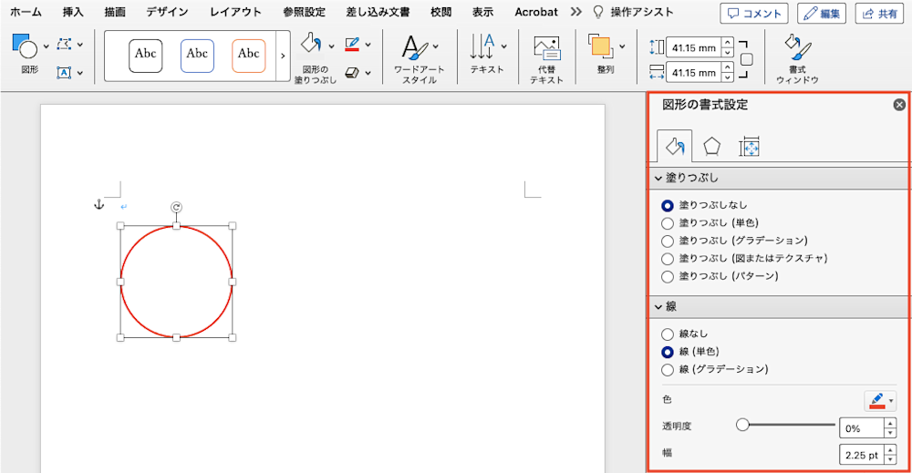Viewport: 912px width, 473px height.
Task: Click the テキスト direction icon
Action: click(482, 46)
